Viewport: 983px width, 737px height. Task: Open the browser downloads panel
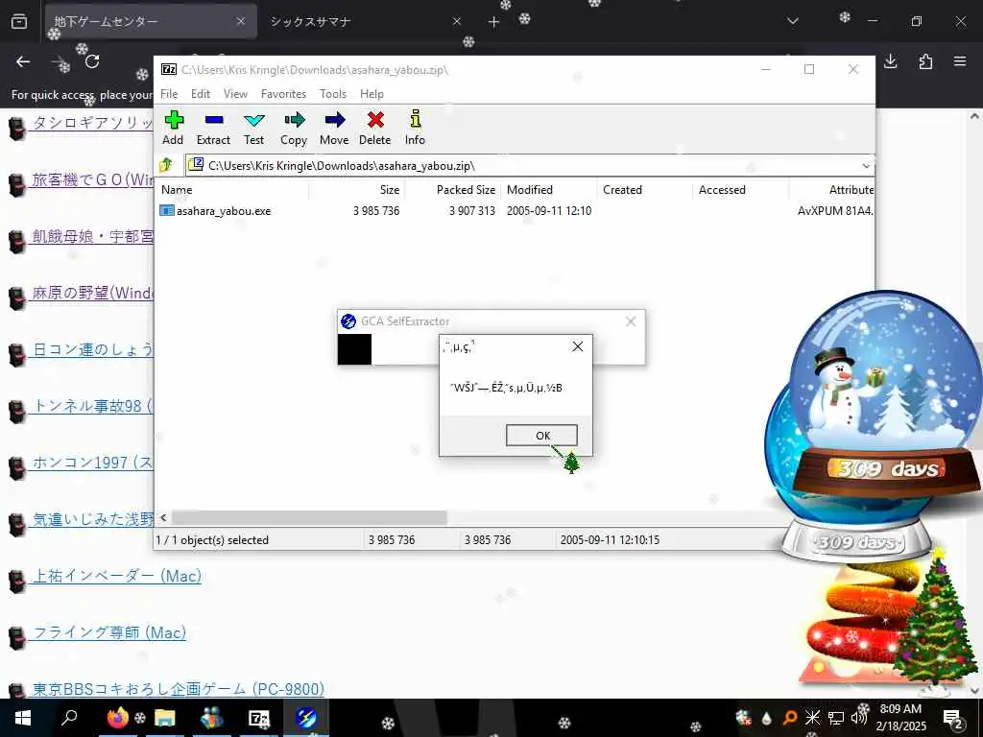point(891,61)
